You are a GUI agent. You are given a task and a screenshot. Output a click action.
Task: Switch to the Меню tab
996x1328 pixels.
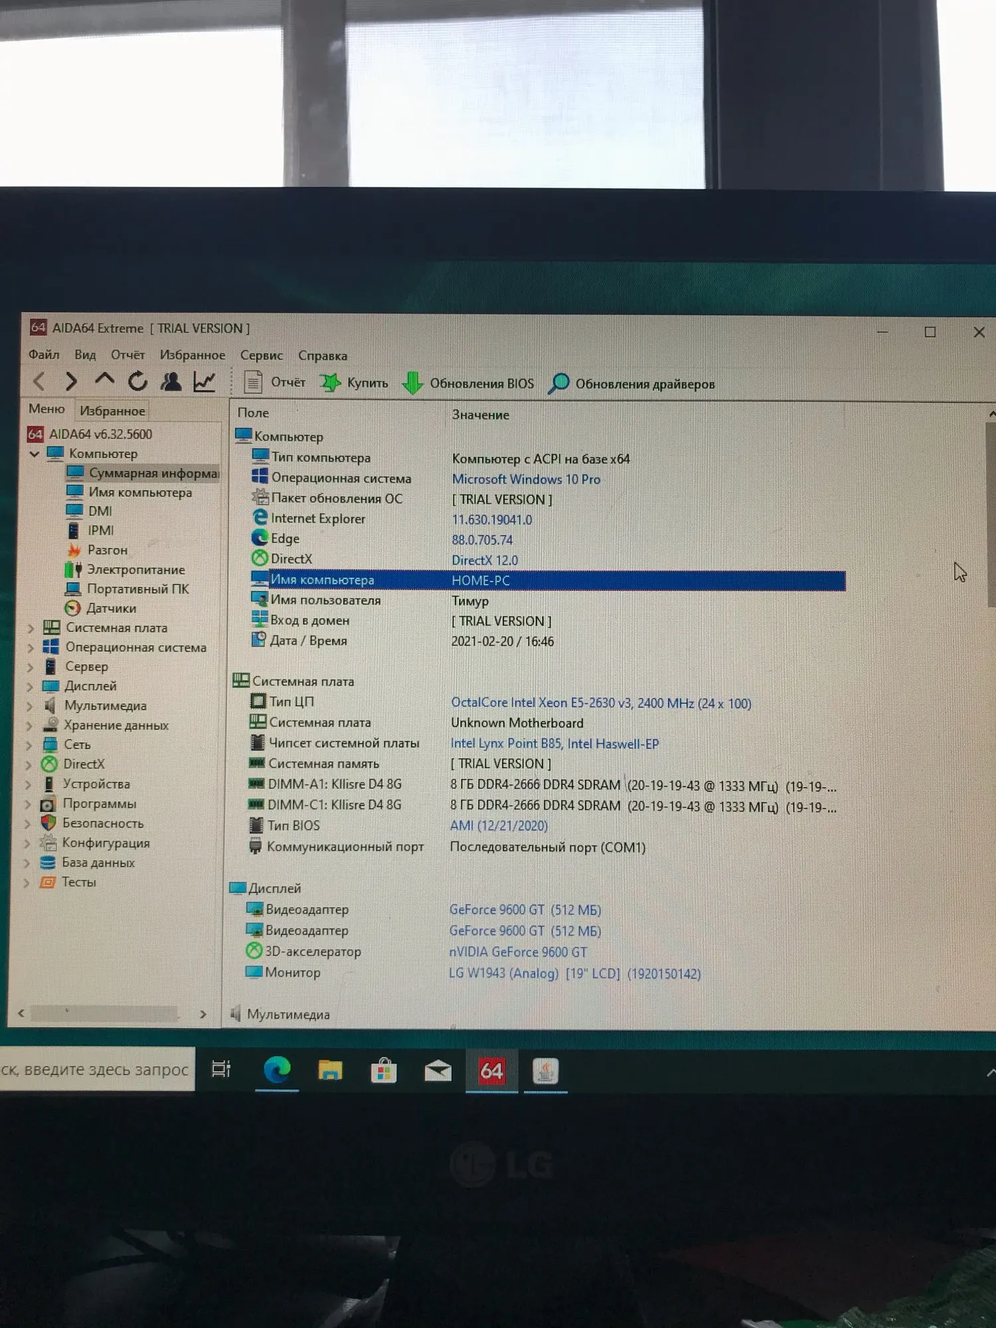(x=46, y=409)
